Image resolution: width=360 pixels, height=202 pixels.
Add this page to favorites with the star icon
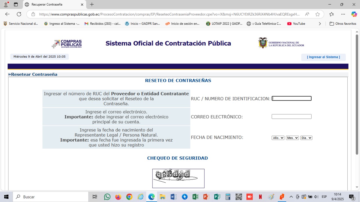(x=318, y=14)
